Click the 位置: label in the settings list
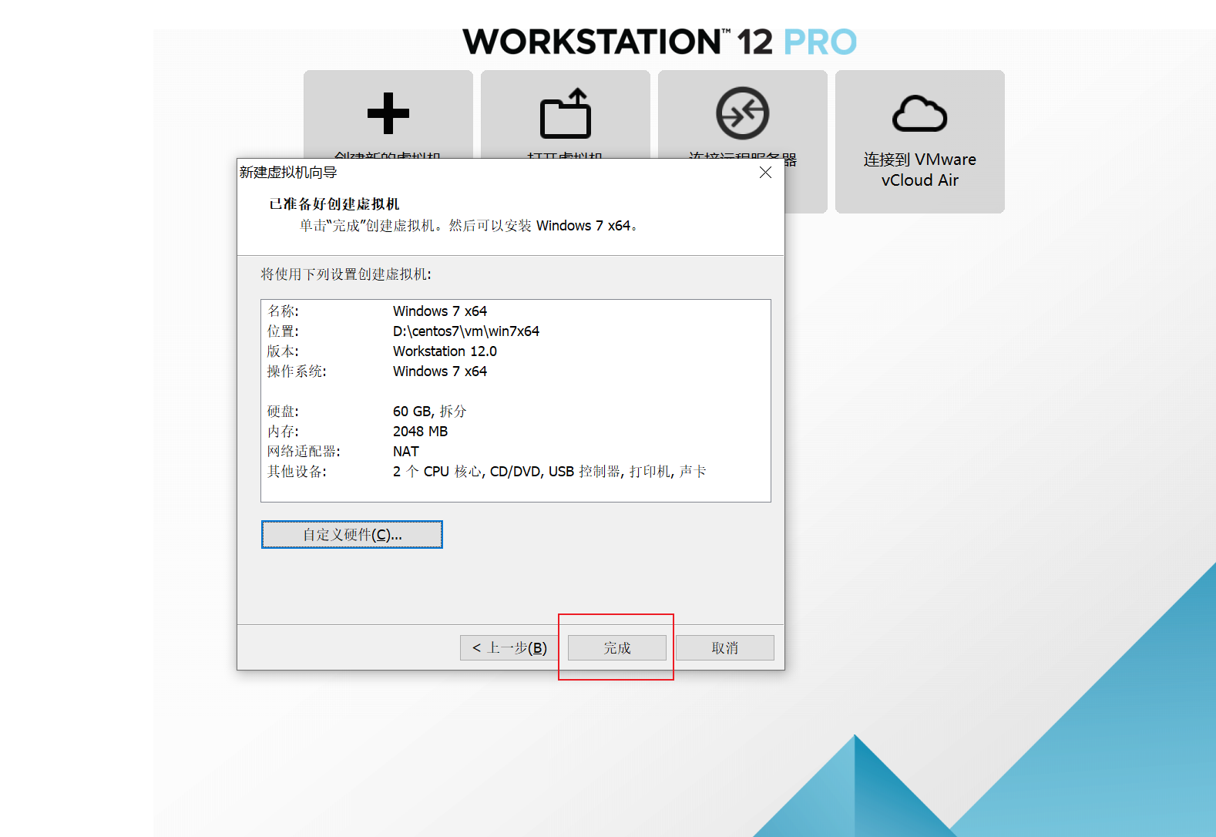1216x837 pixels. pyautogui.click(x=283, y=331)
